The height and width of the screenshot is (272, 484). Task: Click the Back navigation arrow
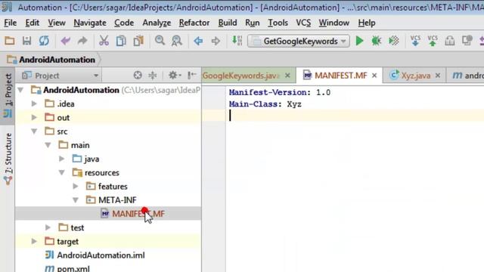[x=198, y=41]
